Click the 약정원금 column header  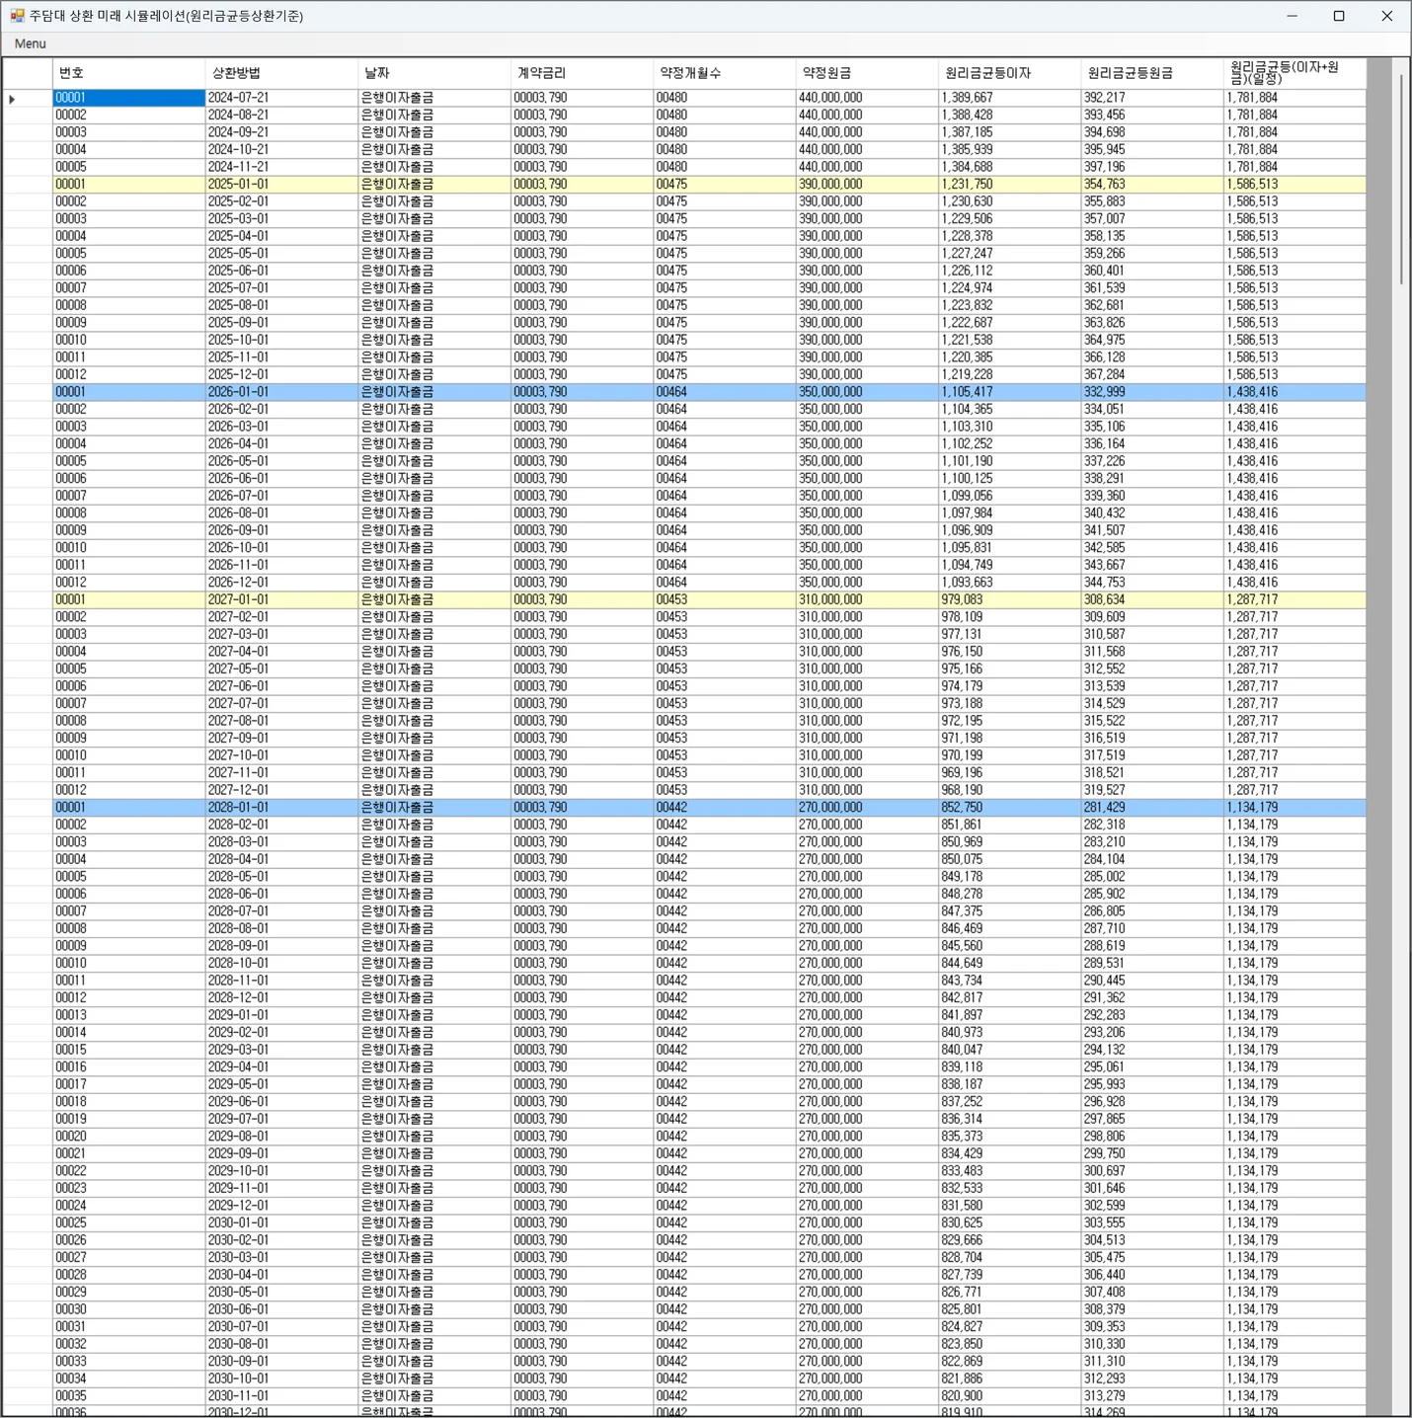pyautogui.click(x=867, y=73)
